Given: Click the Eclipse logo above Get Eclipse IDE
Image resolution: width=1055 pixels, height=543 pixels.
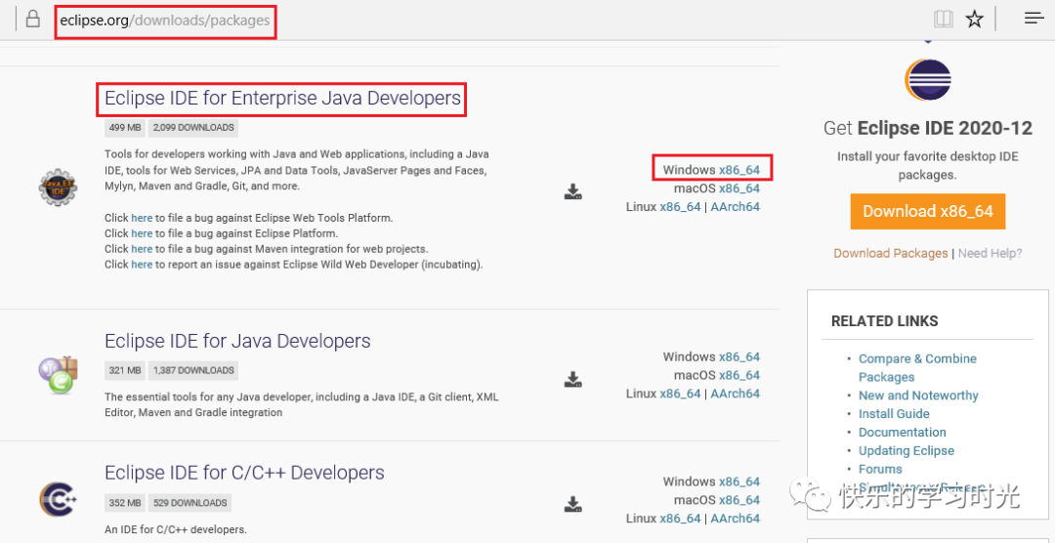Looking at the screenshot, I should click(x=927, y=79).
